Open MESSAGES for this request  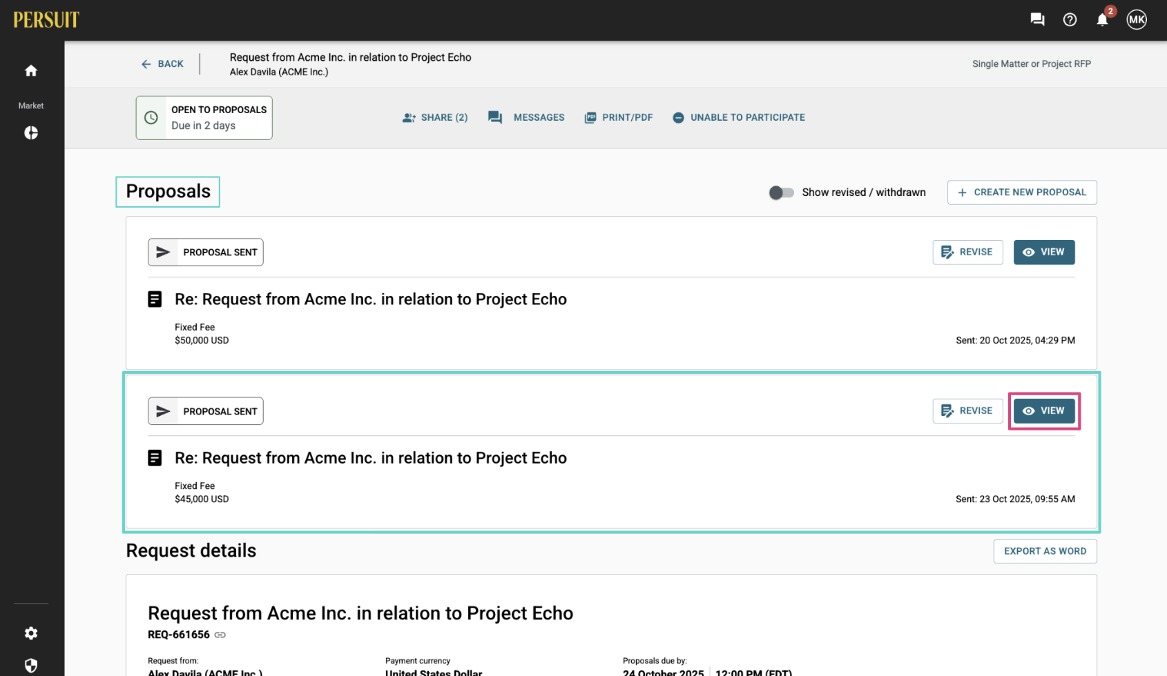coord(526,118)
